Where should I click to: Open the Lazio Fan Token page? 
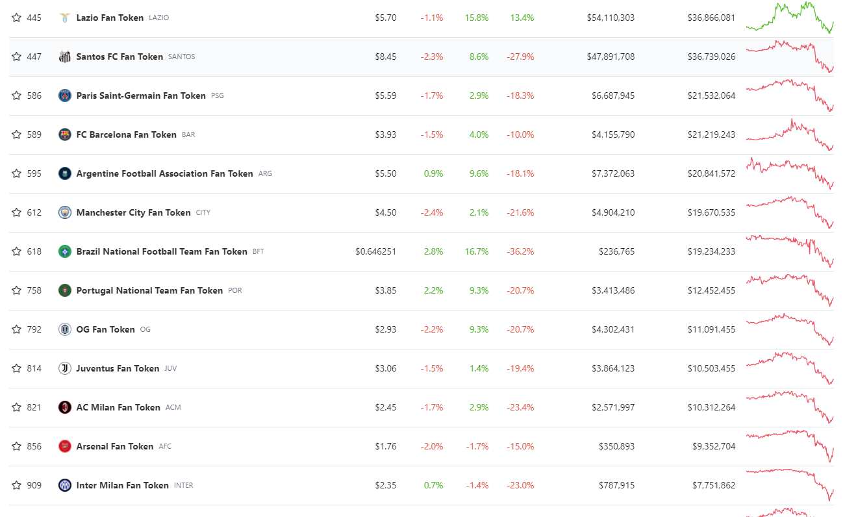tap(110, 18)
